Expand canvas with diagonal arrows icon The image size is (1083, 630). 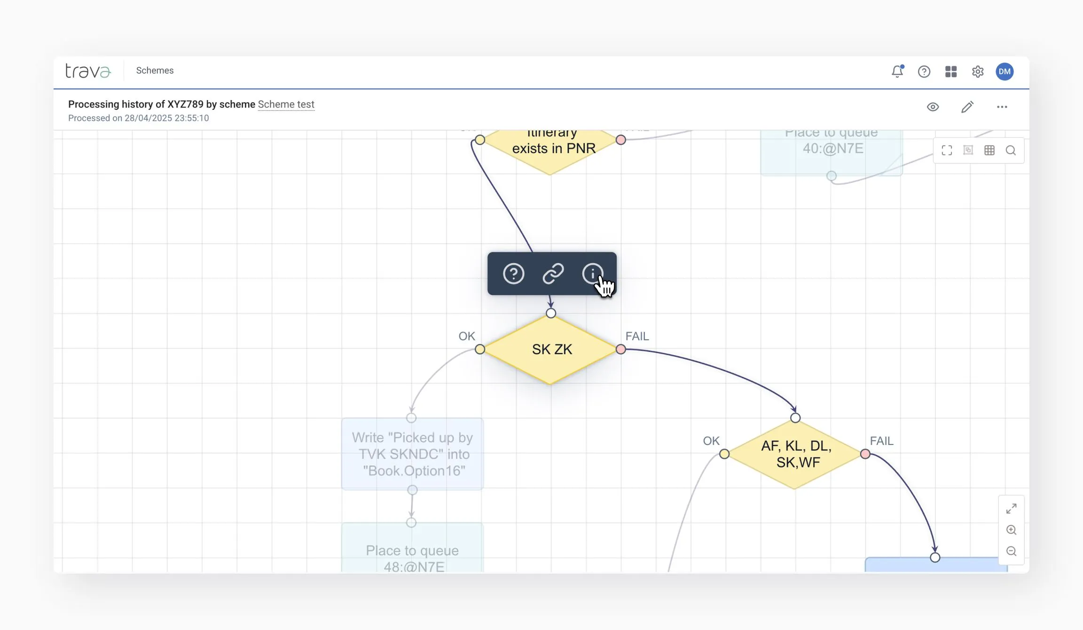coord(1011,509)
